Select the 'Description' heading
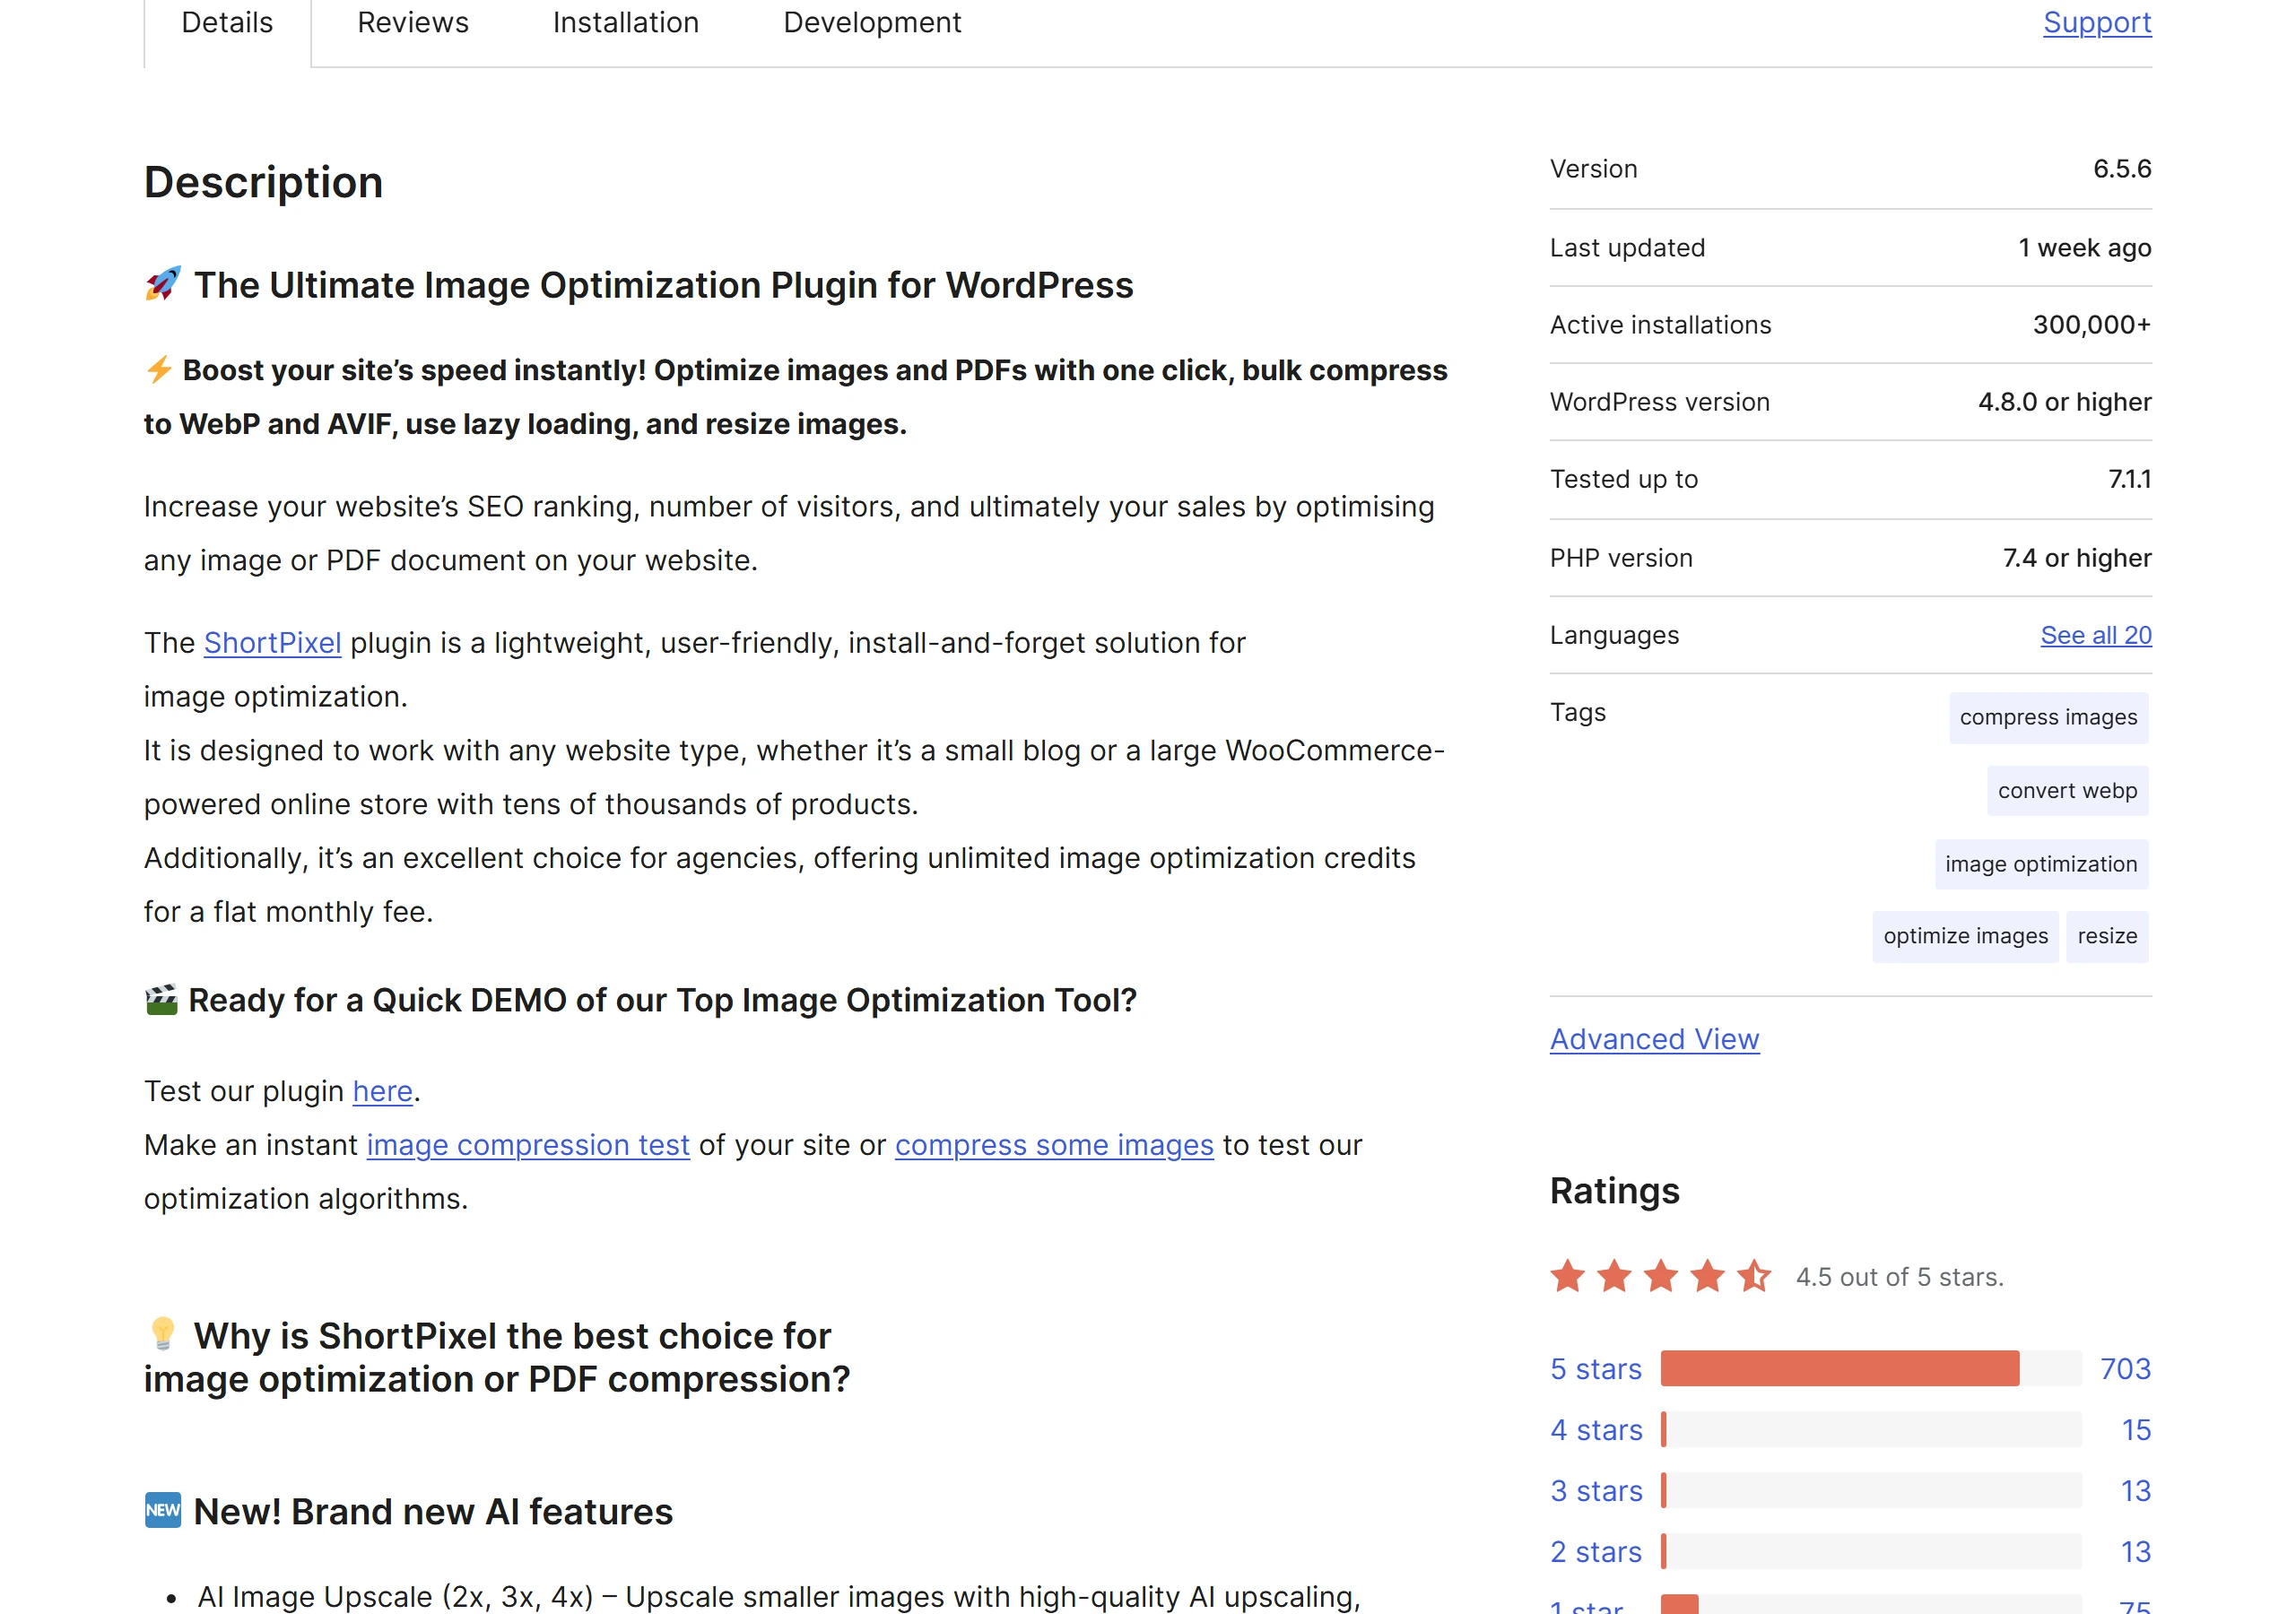The height and width of the screenshot is (1614, 2296). click(264, 183)
